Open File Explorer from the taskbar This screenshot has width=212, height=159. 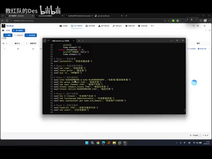tap(114, 143)
